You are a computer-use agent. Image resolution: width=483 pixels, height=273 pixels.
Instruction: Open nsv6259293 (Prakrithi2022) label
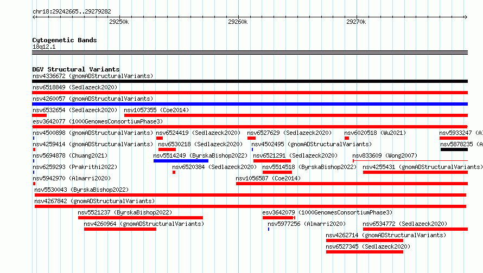click(75, 167)
